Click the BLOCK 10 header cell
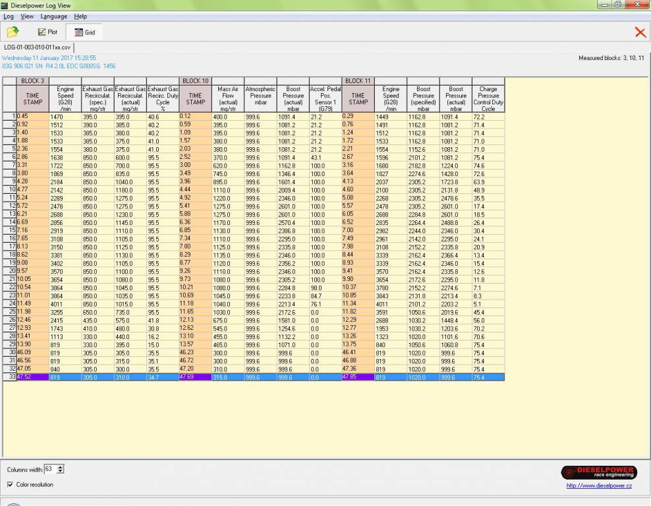 (x=195, y=80)
